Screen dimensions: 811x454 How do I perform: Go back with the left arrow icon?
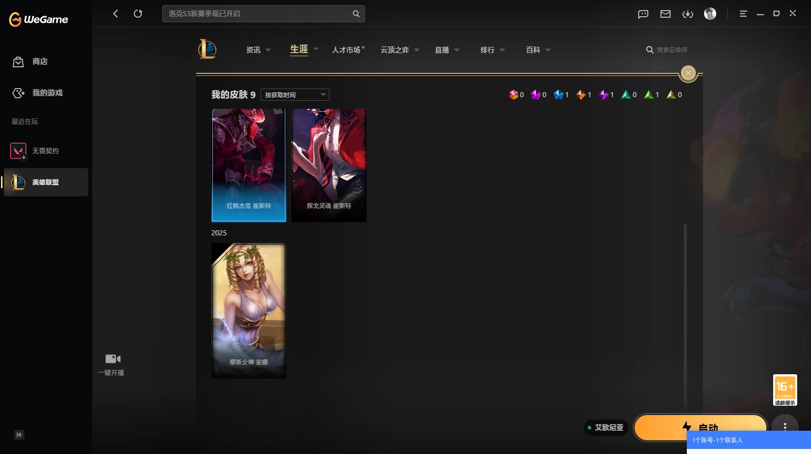pos(116,14)
